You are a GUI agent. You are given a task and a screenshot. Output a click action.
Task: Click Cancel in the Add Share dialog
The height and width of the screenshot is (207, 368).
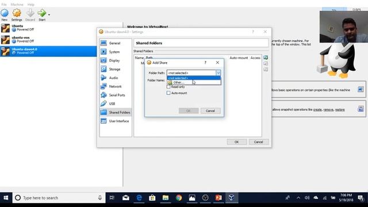tap(210, 111)
